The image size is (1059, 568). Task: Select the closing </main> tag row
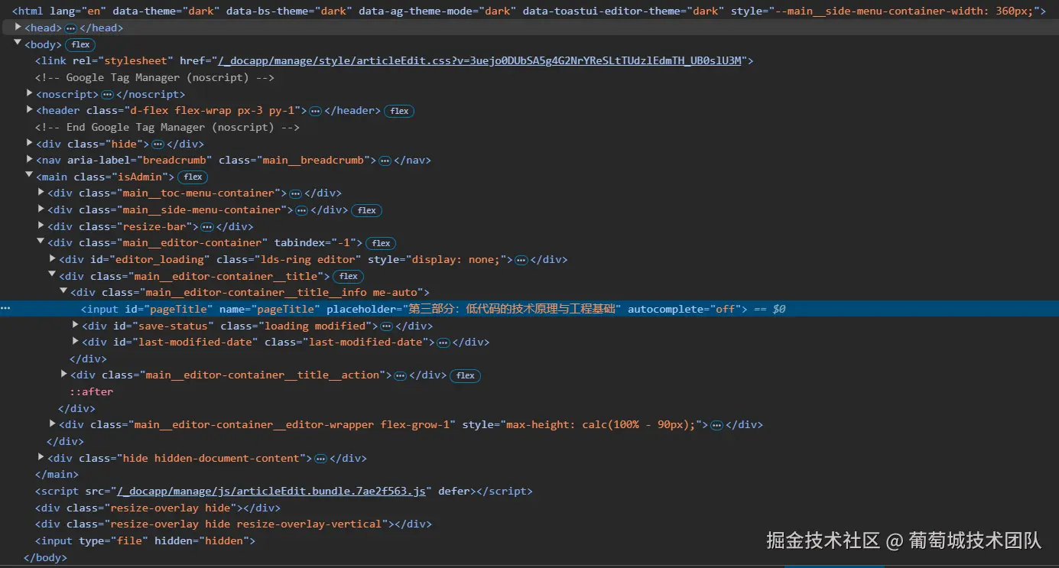point(57,474)
